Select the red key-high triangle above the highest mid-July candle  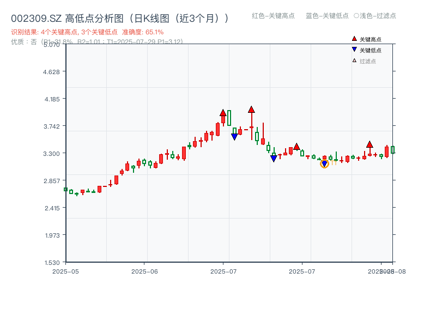(x=251, y=109)
